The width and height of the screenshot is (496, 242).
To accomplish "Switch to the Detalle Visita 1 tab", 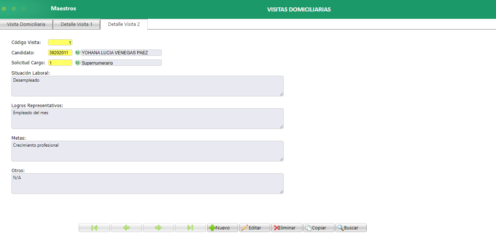I will click(76, 24).
